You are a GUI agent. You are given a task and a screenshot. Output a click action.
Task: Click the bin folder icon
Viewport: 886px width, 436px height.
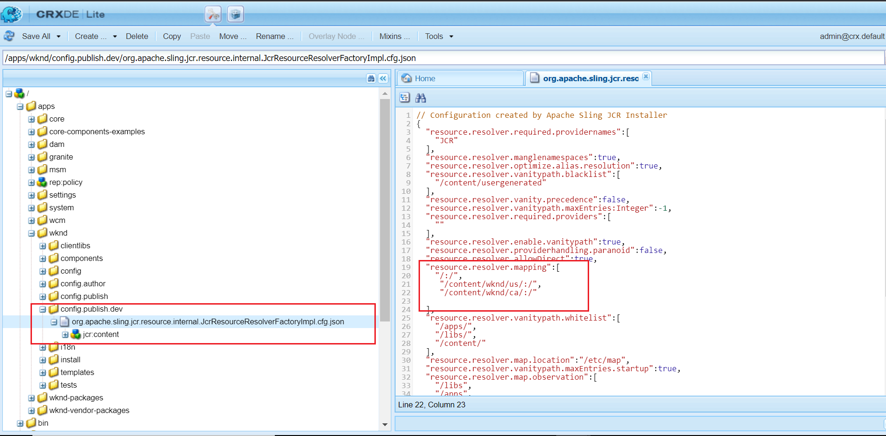(x=31, y=423)
